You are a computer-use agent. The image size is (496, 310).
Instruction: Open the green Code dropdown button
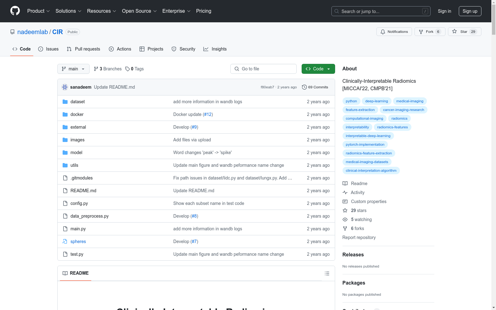pyautogui.click(x=318, y=69)
